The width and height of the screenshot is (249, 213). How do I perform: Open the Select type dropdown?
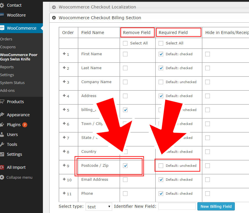click(99, 206)
